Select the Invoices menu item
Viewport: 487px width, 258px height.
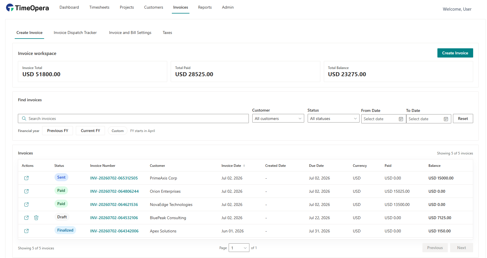pos(180,7)
